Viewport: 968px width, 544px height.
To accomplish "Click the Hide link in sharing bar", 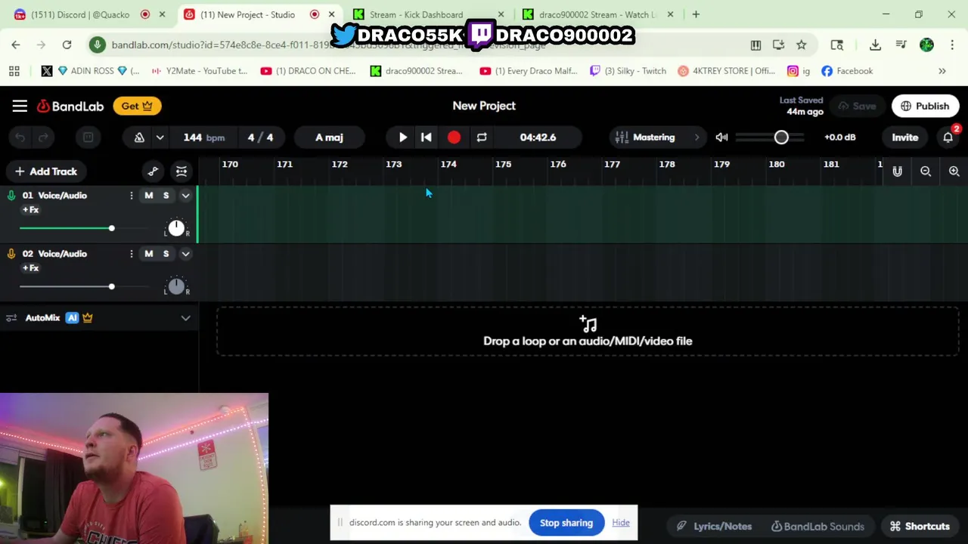I will (x=621, y=523).
